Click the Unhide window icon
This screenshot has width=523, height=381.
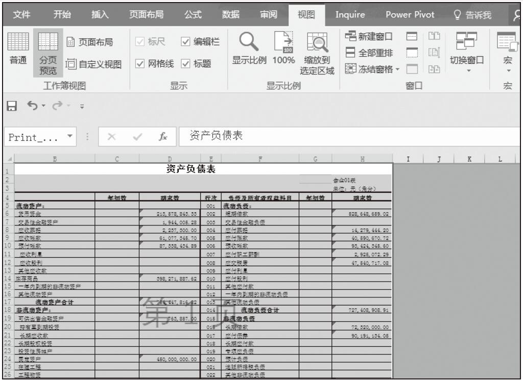(x=412, y=69)
